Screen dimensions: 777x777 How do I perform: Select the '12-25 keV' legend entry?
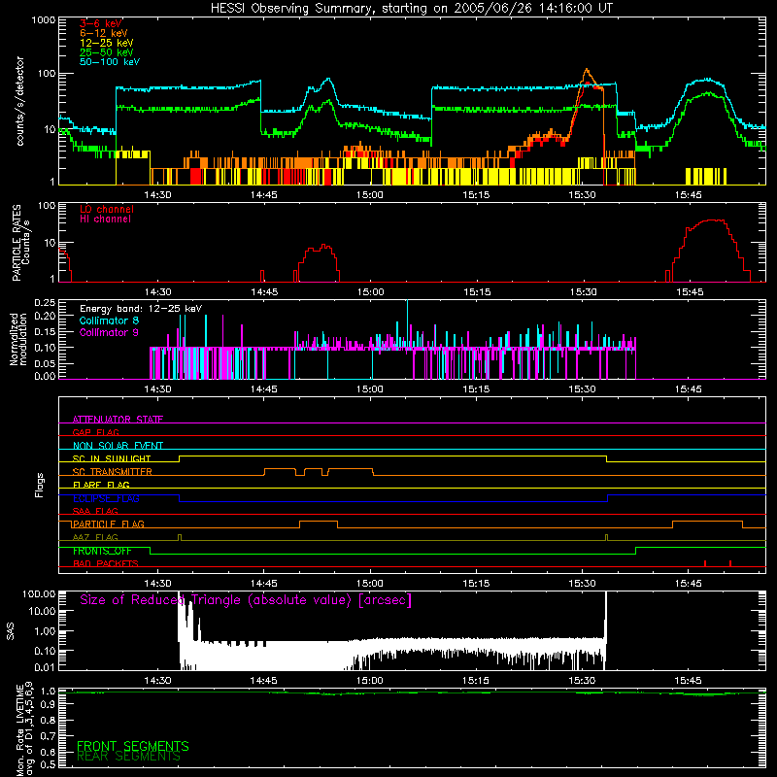[106, 43]
